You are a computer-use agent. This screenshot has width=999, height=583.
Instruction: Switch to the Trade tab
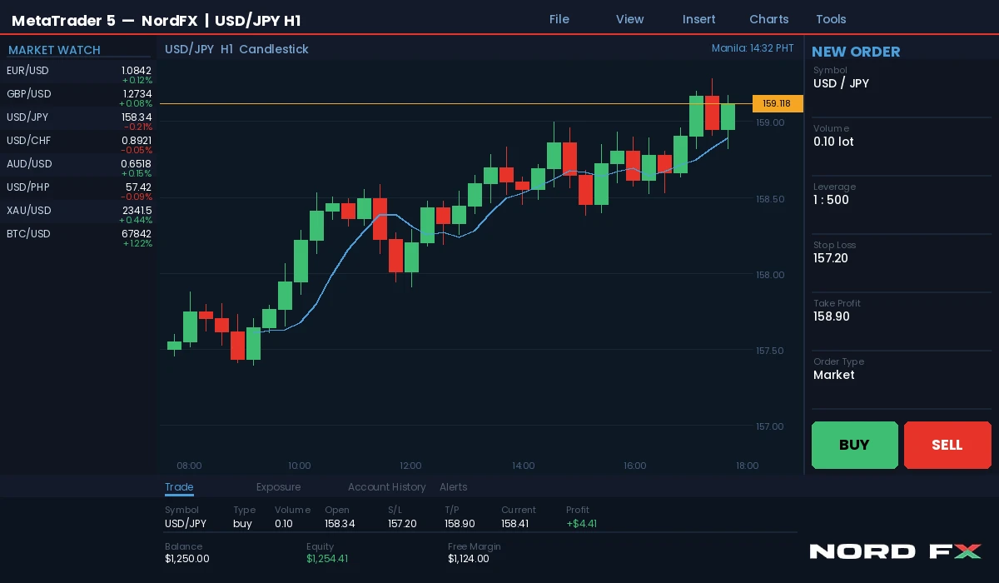[x=179, y=487]
